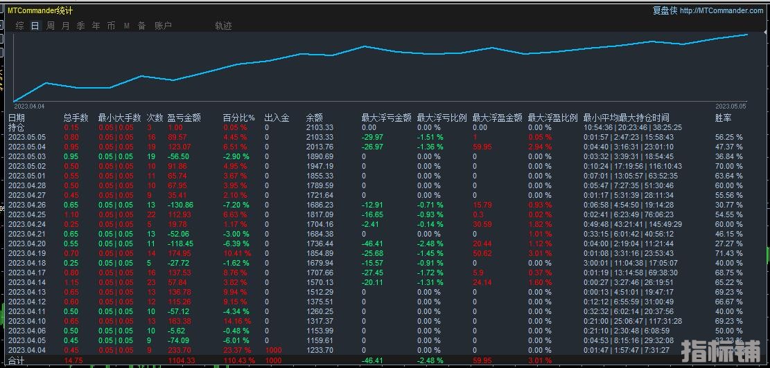Screen dimensions: 770x368
Task: Click the 2023.05.05 chart end date label
Action: coord(730,106)
